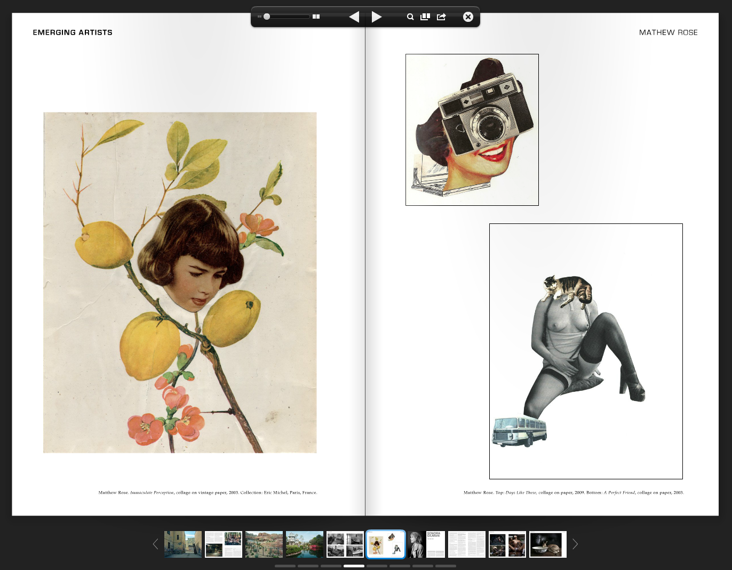Screen dimensions: 732x570
Task: Click the highlighted section progress bar
Action: [x=354, y=566]
